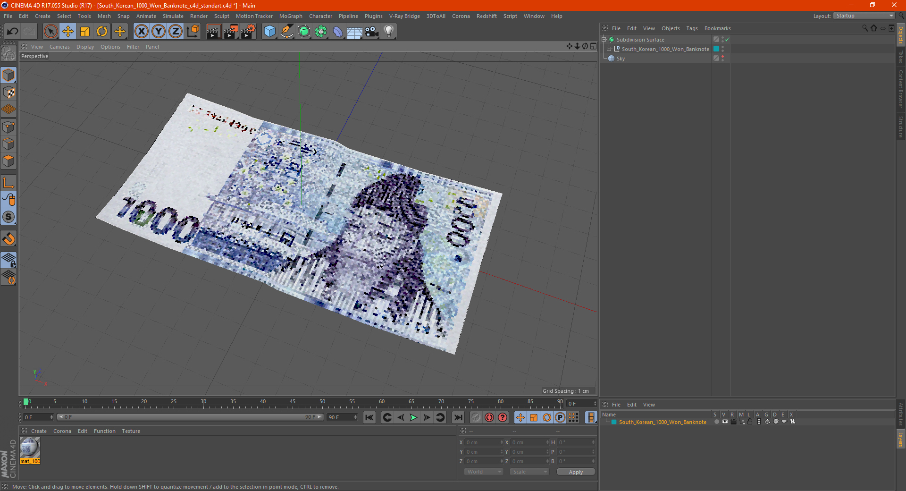Select the Rotate tool
Screen dimensions: 906x491
102,32
